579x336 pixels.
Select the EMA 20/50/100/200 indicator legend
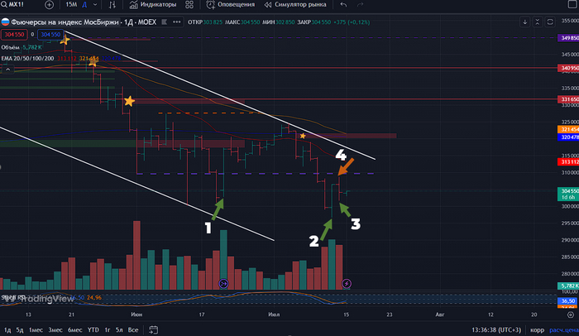point(27,59)
